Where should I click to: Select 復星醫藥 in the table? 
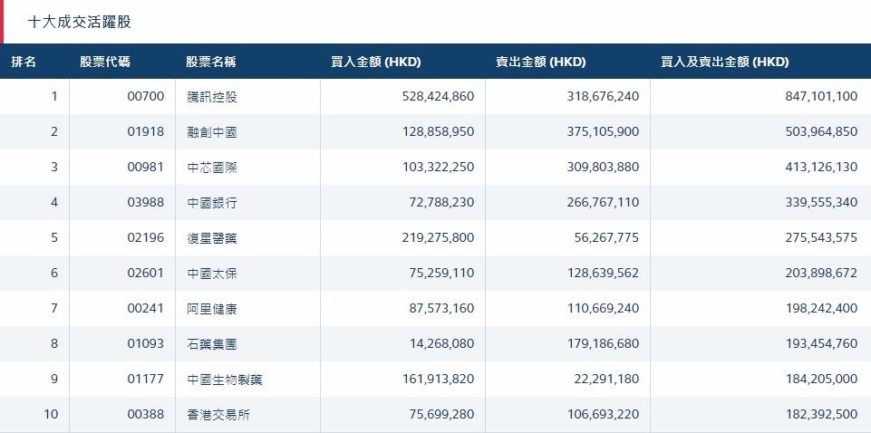(x=211, y=238)
